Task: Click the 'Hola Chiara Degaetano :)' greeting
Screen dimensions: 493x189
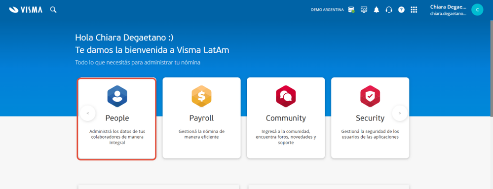Action: click(124, 38)
